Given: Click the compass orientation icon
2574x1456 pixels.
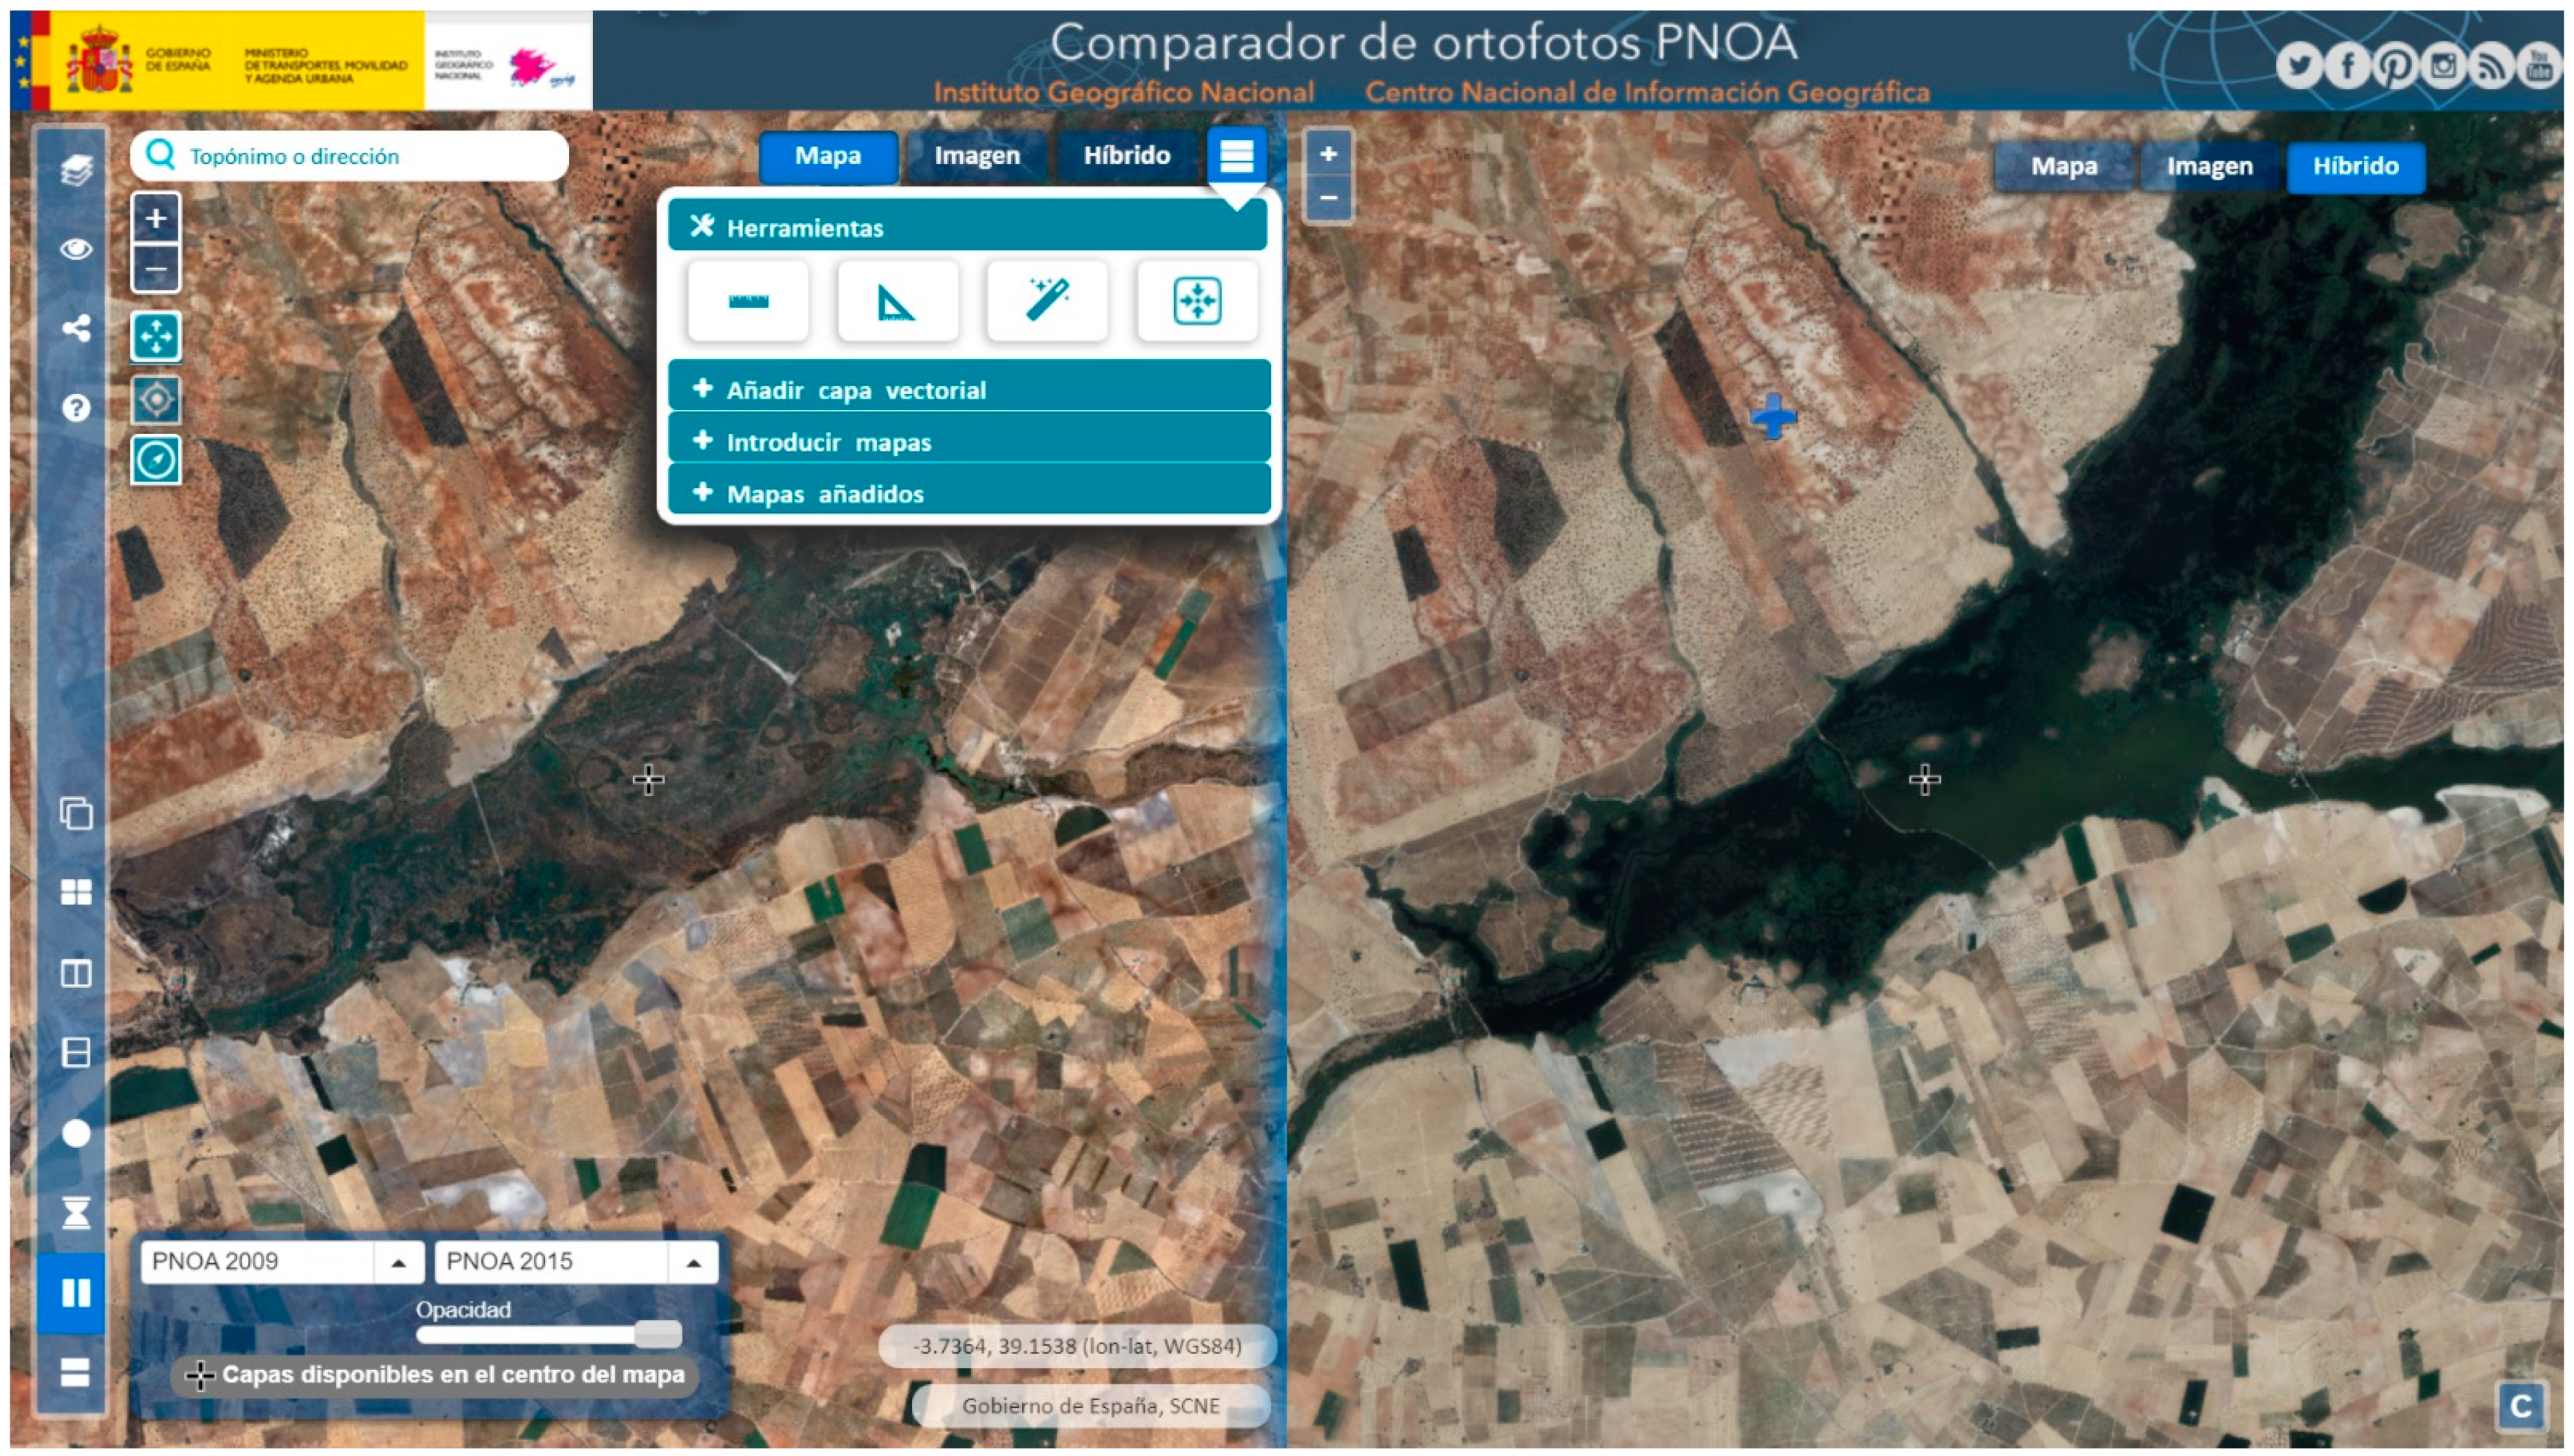Looking at the screenshot, I should [x=156, y=460].
